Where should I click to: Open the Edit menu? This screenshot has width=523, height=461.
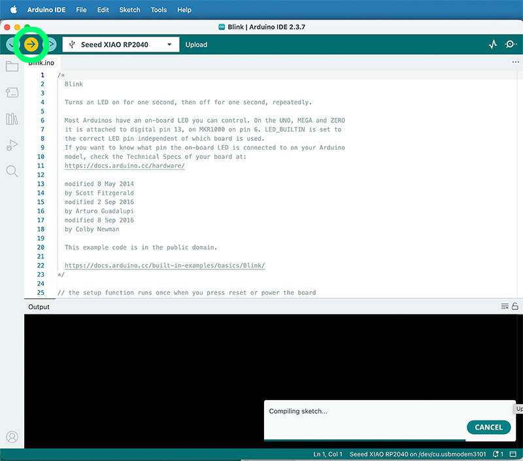point(103,10)
